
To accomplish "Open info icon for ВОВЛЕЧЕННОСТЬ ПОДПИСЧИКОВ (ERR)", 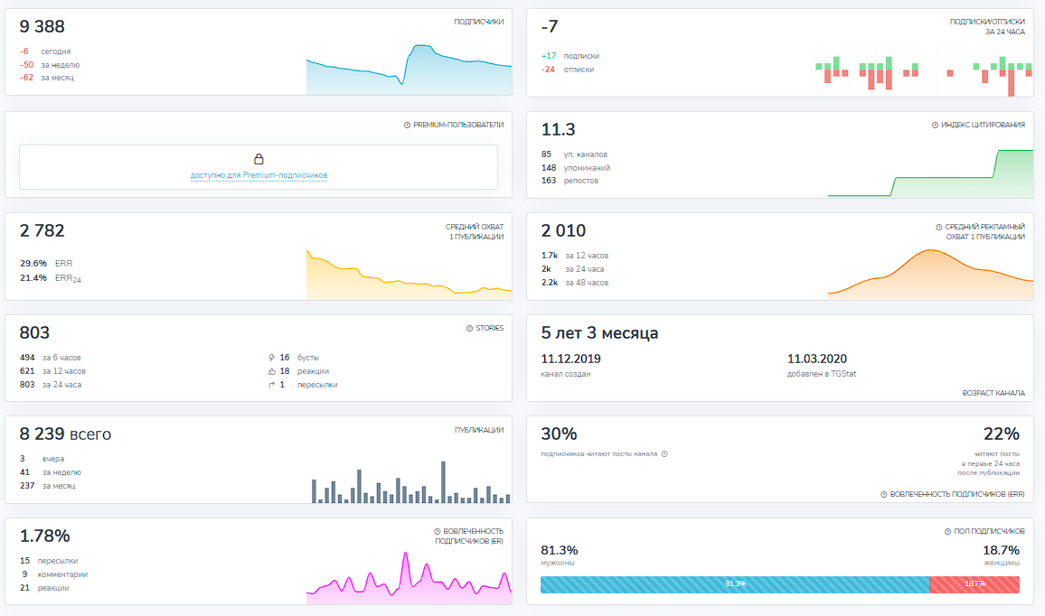I will pos(884,495).
